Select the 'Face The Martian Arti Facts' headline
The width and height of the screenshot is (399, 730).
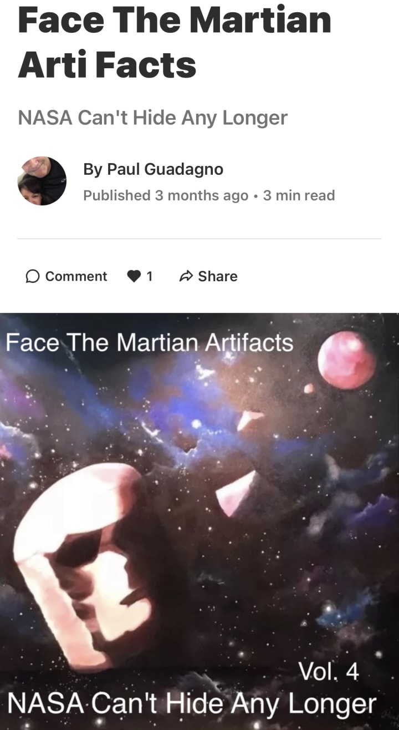point(175,42)
